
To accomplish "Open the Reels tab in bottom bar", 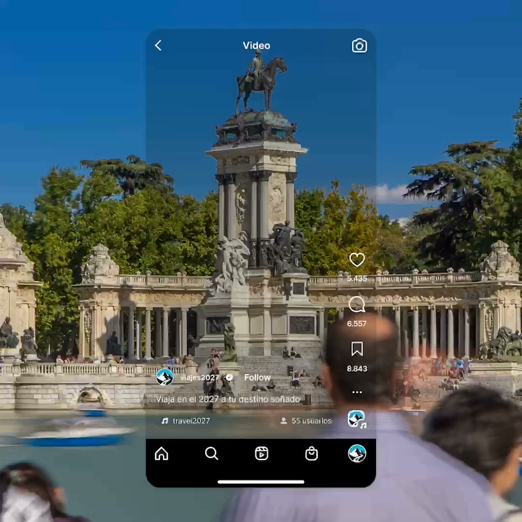I will click(x=261, y=453).
